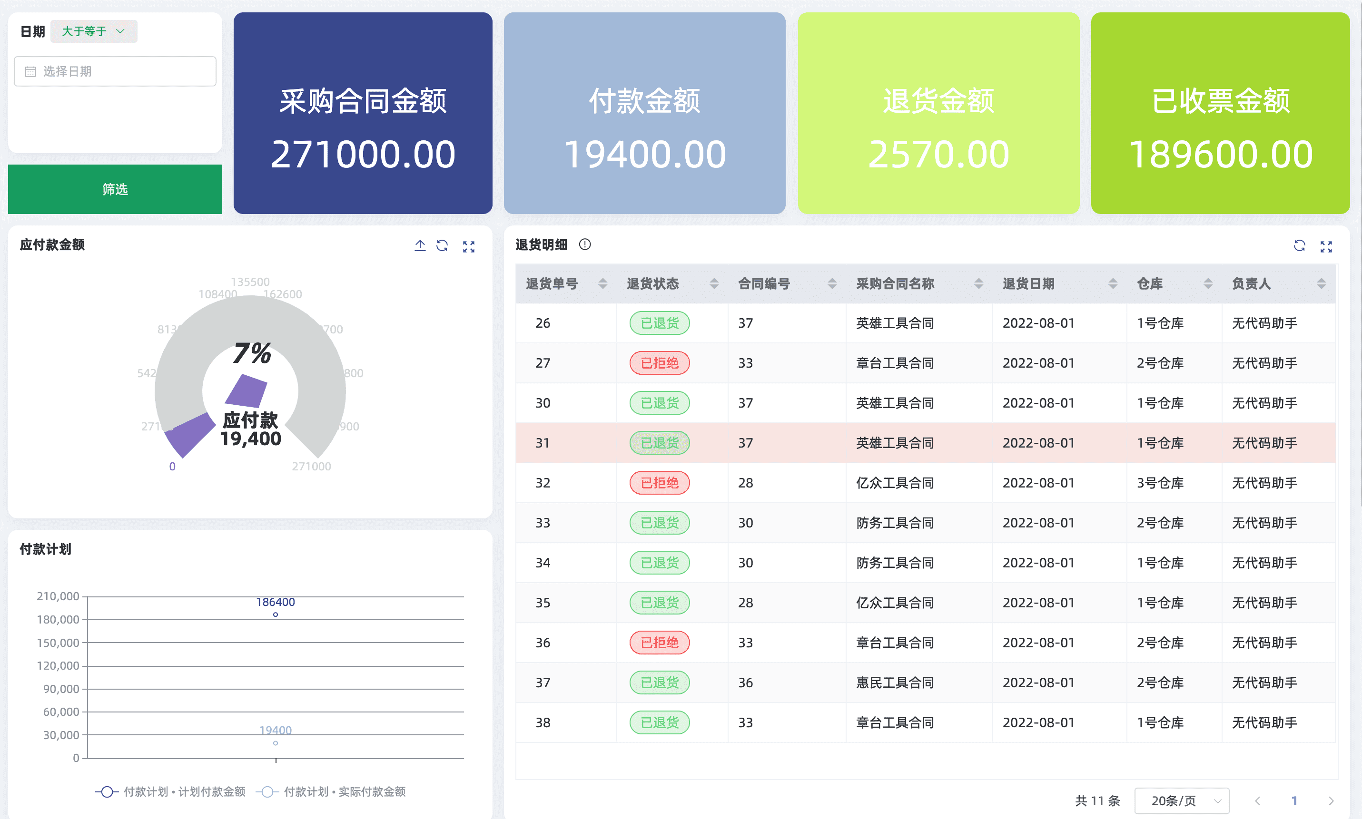Go to page 1 in pagination
1362x819 pixels.
[1293, 801]
